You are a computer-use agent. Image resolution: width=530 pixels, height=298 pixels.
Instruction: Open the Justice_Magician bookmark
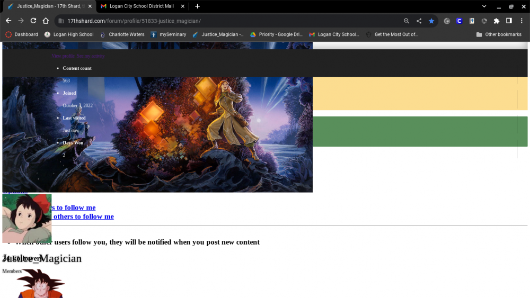(x=218, y=34)
